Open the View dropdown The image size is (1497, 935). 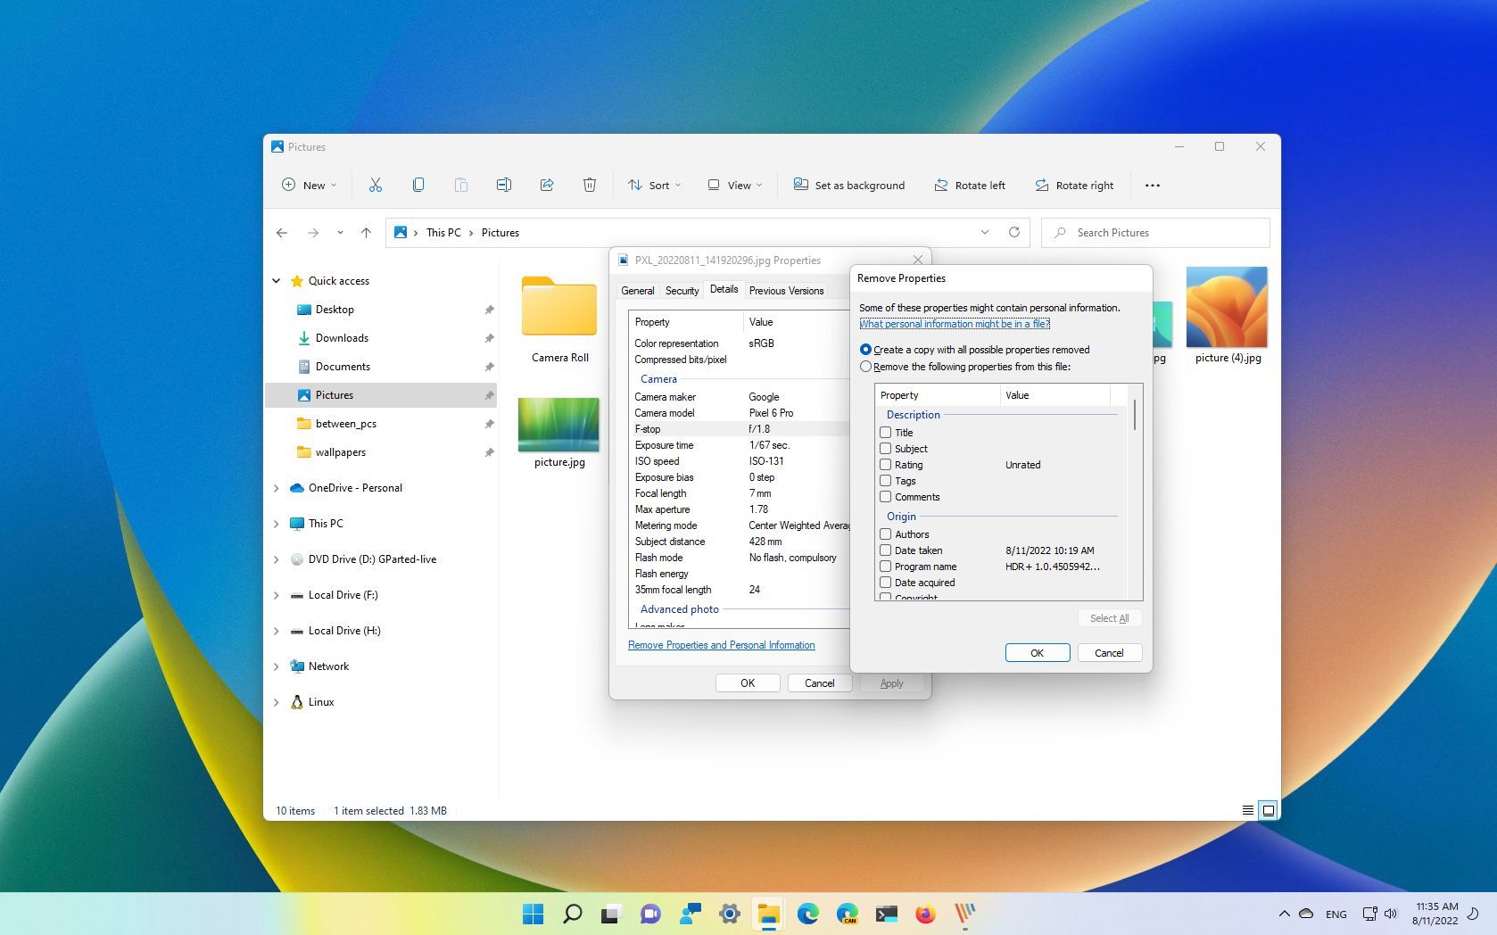(x=733, y=185)
